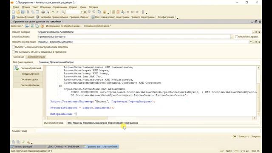
Task: Toggle Не выгружать объекты созданные в приемнике
Action: pos(13,52)
